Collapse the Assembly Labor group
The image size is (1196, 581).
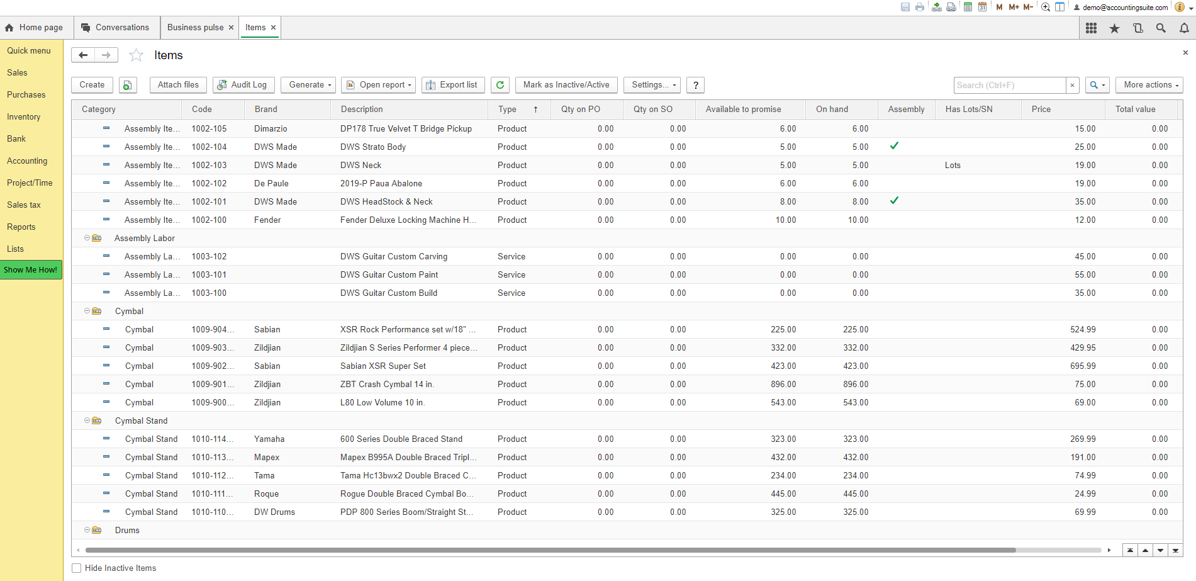(87, 238)
